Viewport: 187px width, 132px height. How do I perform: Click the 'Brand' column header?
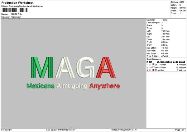point(182,62)
